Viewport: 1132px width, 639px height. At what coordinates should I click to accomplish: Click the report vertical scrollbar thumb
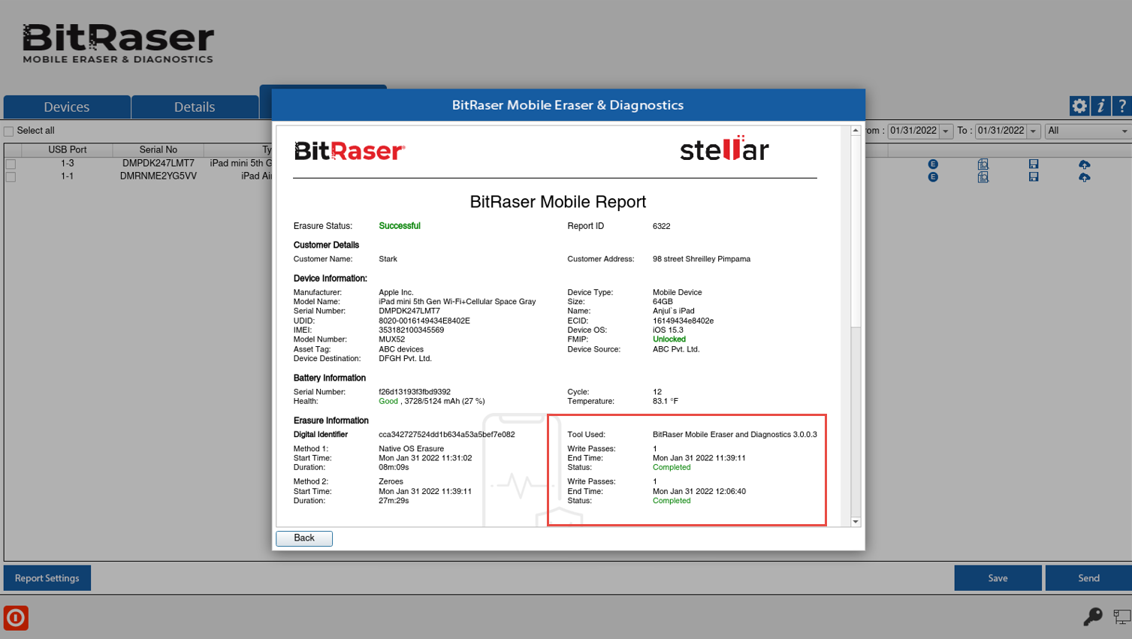point(856,231)
